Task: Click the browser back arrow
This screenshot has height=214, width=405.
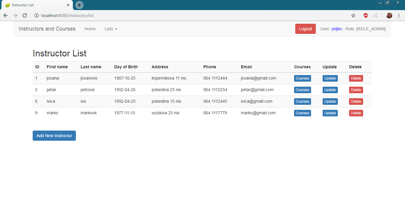Action: [6, 15]
